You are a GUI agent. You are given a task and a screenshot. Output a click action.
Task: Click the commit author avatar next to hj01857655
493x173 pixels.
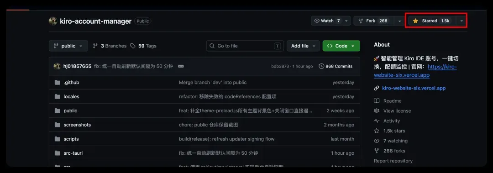click(x=57, y=66)
